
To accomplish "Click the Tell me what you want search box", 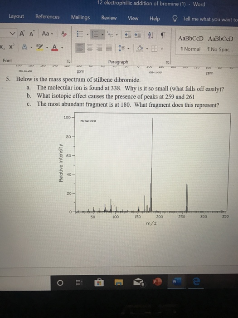I will pyautogui.click(x=210, y=19).
